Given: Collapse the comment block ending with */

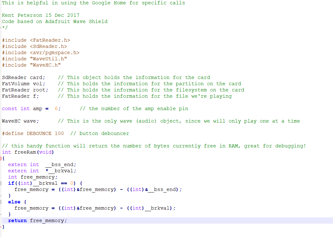Looking at the screenshot, I should [x=1, y=27].
